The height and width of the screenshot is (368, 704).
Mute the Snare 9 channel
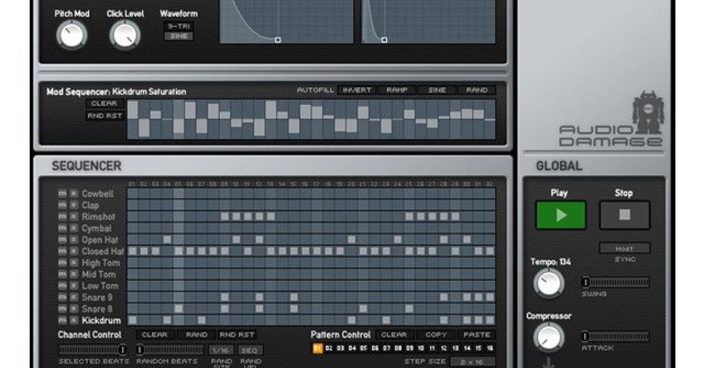62,297
